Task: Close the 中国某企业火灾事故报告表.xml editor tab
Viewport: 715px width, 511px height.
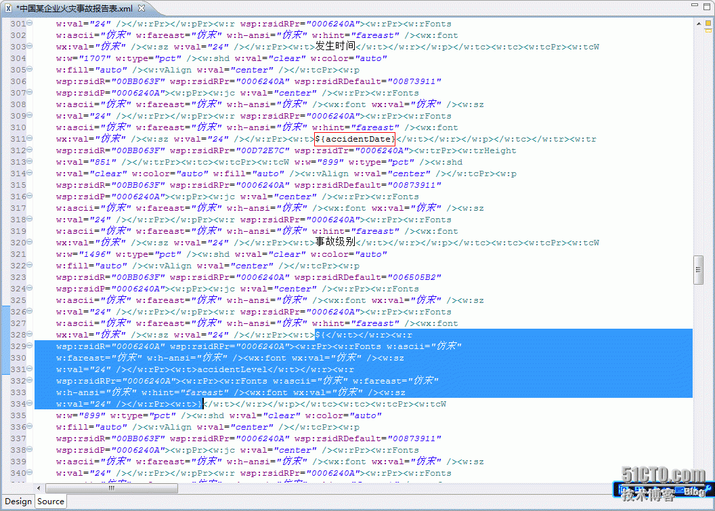Action: pos(142,7)
